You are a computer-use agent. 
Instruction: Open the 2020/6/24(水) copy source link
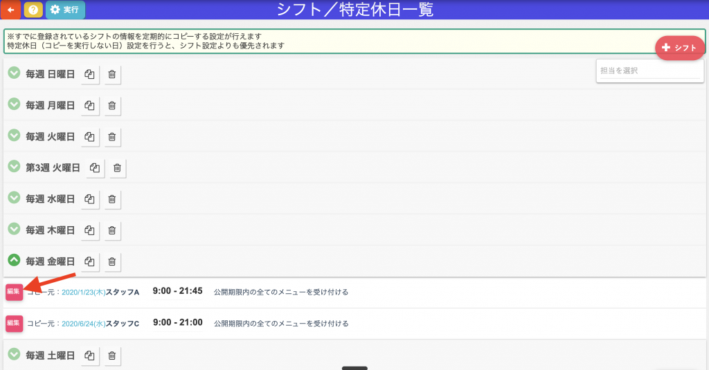pyautogui.click(x=84, y=324)
